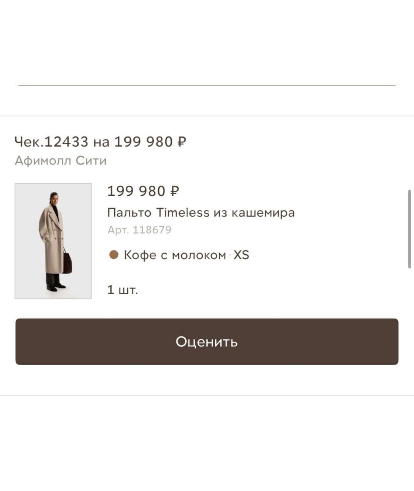Click the horizontal divider line at the top
The image size is (414, 491).
coord(207,85)
